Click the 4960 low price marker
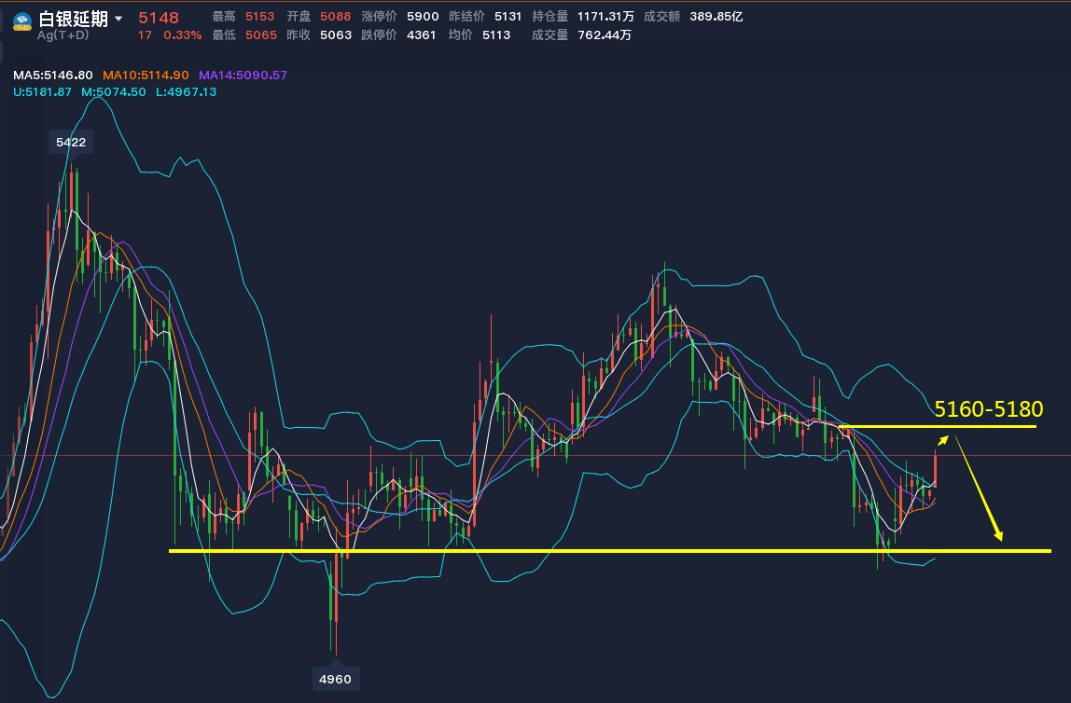1071x703 pixels. [x=335, y=679]
